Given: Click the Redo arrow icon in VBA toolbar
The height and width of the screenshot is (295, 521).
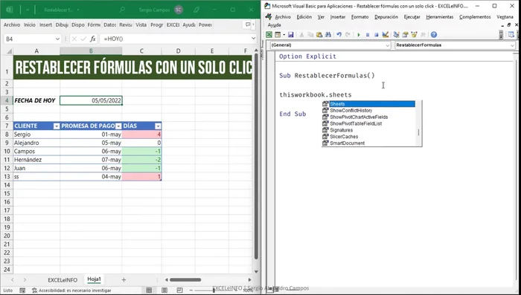Looking at the screenshot, I should pos(348,34).
